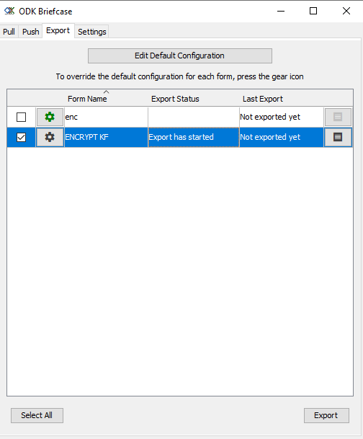Select the Export tab
The width and height of the screenshot is (363, 439).
pos(58,30)
